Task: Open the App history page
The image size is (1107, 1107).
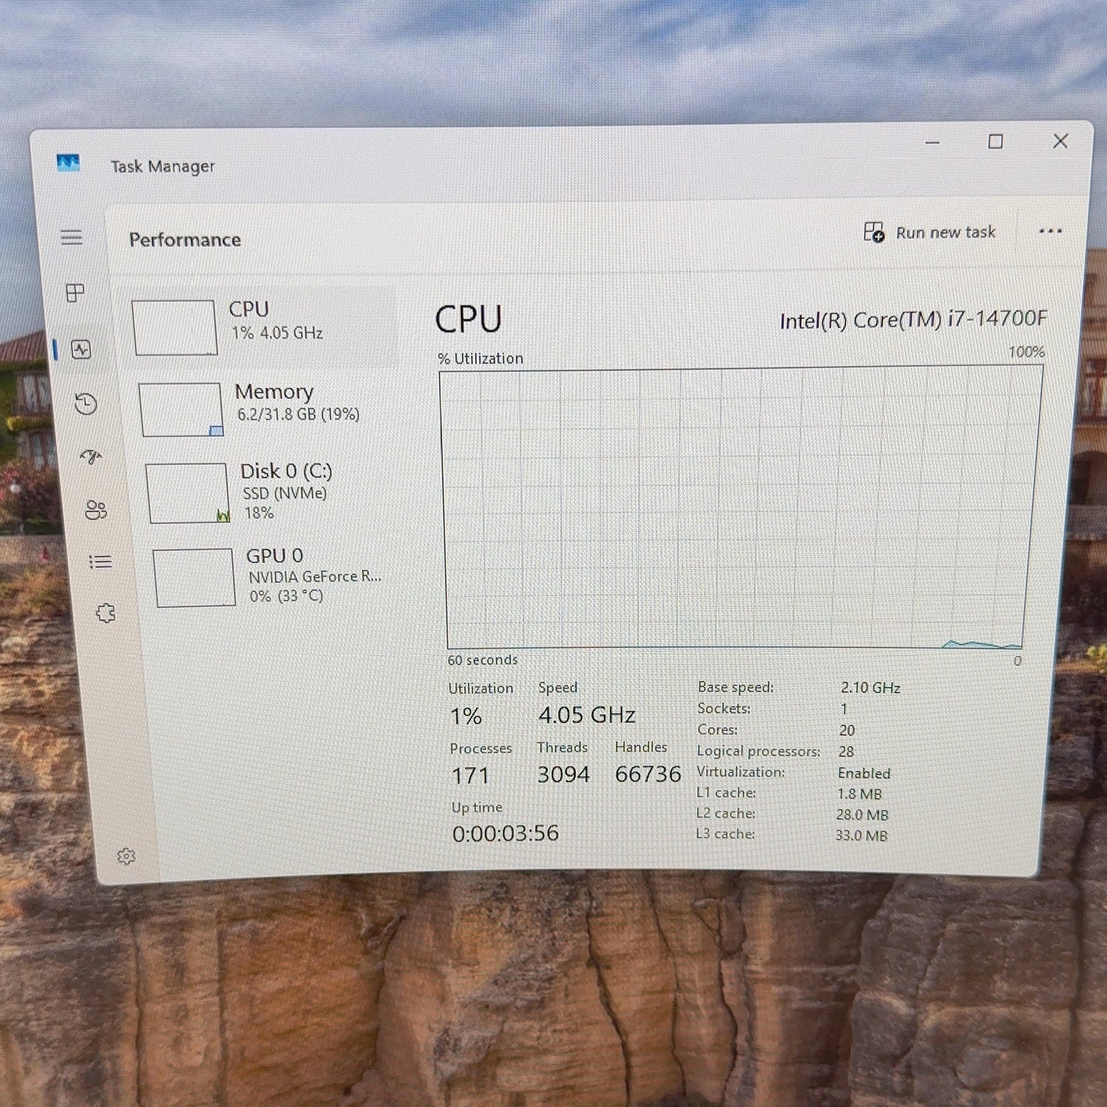Action: (x=86, y=403)
